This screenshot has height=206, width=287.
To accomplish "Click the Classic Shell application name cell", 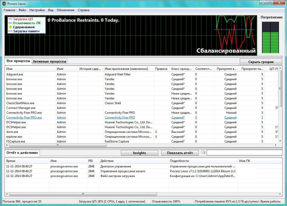I will click(x=113, y=103).
